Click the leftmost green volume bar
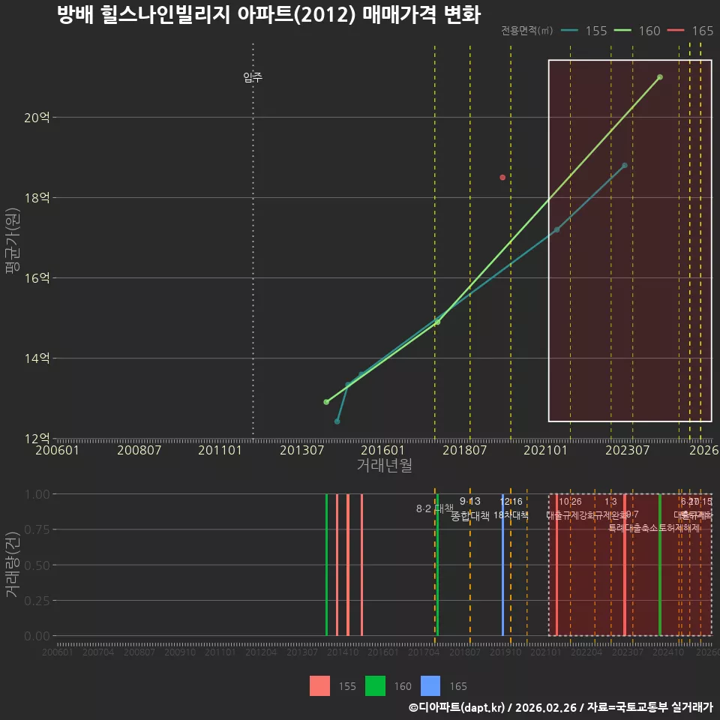Image resolution: width=720 pixels, height=720 pixels. tap(326, 565)
